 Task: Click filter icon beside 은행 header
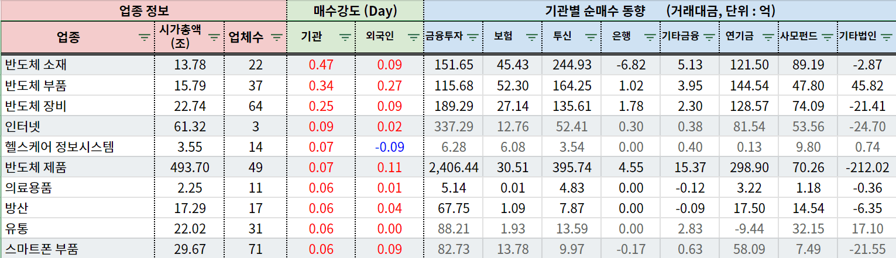click(x=650, y=37)
